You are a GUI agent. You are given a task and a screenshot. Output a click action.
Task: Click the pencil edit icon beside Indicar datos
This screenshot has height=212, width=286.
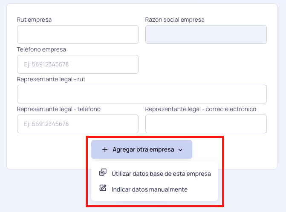coord(103,188)
